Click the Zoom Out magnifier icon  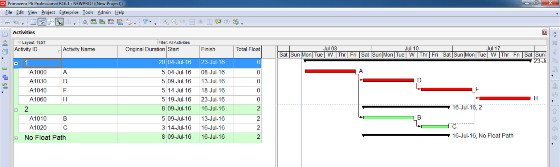[x=174, y=22]
